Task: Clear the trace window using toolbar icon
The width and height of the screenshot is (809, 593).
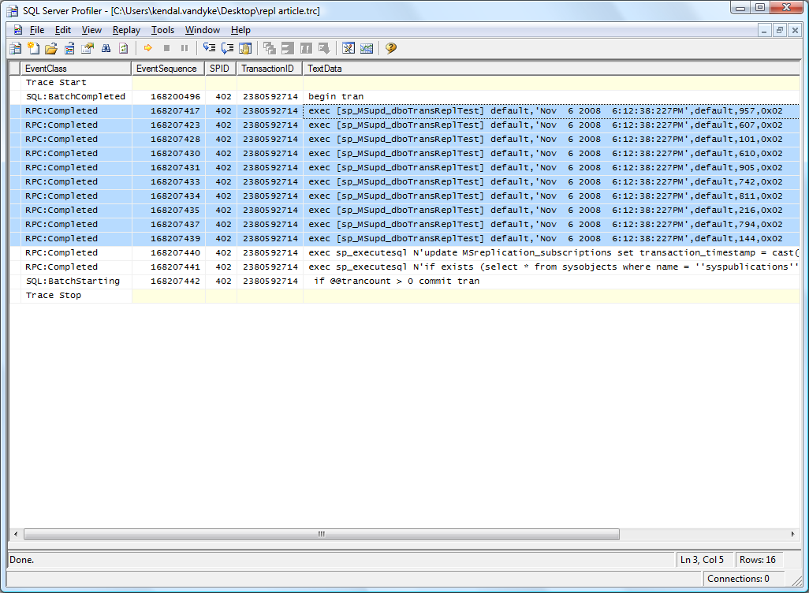Action: pyautogui.click(x=124, y=49)
